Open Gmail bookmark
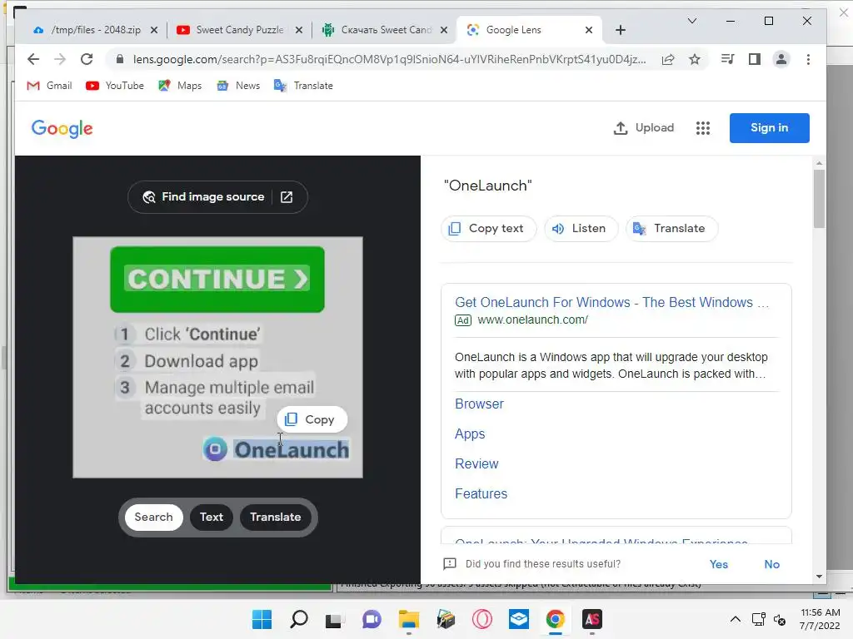853x639 pixels. tap(49, 86)
